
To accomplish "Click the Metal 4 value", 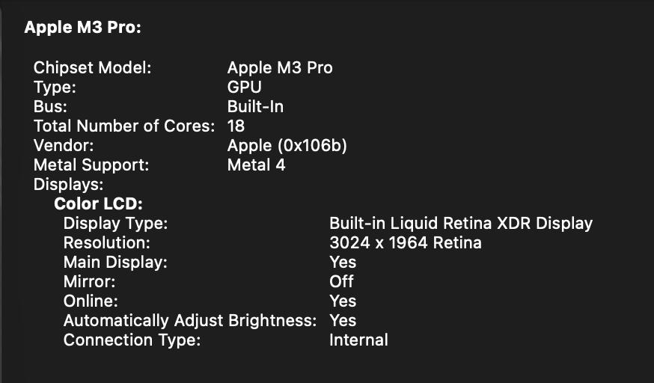I will tap(256, 165).
